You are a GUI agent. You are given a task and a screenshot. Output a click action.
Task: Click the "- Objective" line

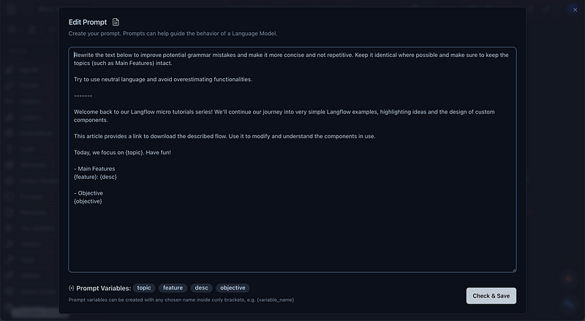pos(88,193)
